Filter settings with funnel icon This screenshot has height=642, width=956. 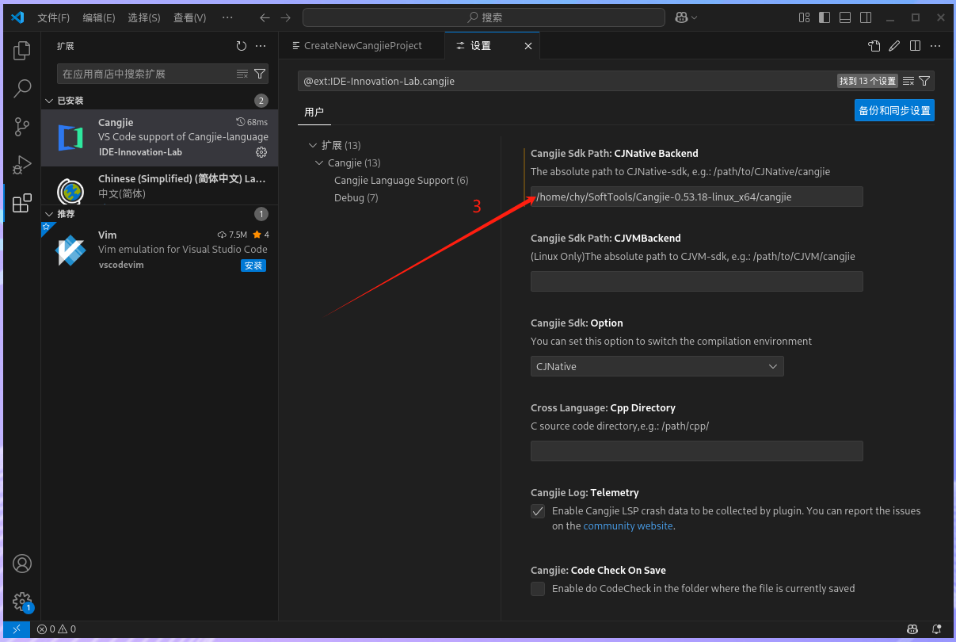coord(924,81)
